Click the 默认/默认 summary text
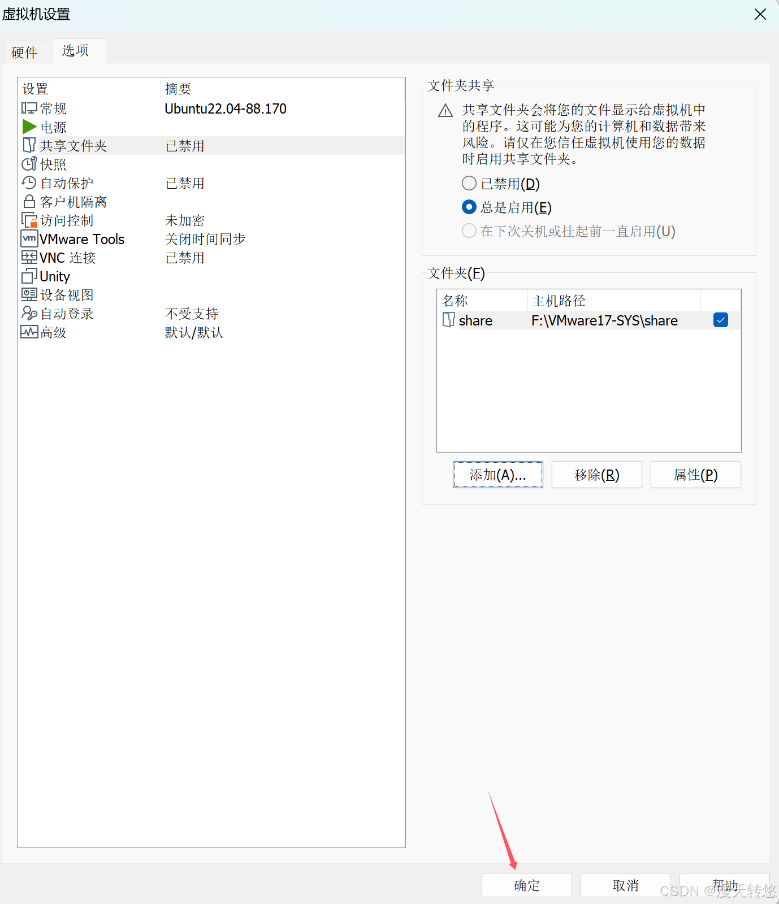The width and height of the screenshot is (779, 904). coord(194,332)
